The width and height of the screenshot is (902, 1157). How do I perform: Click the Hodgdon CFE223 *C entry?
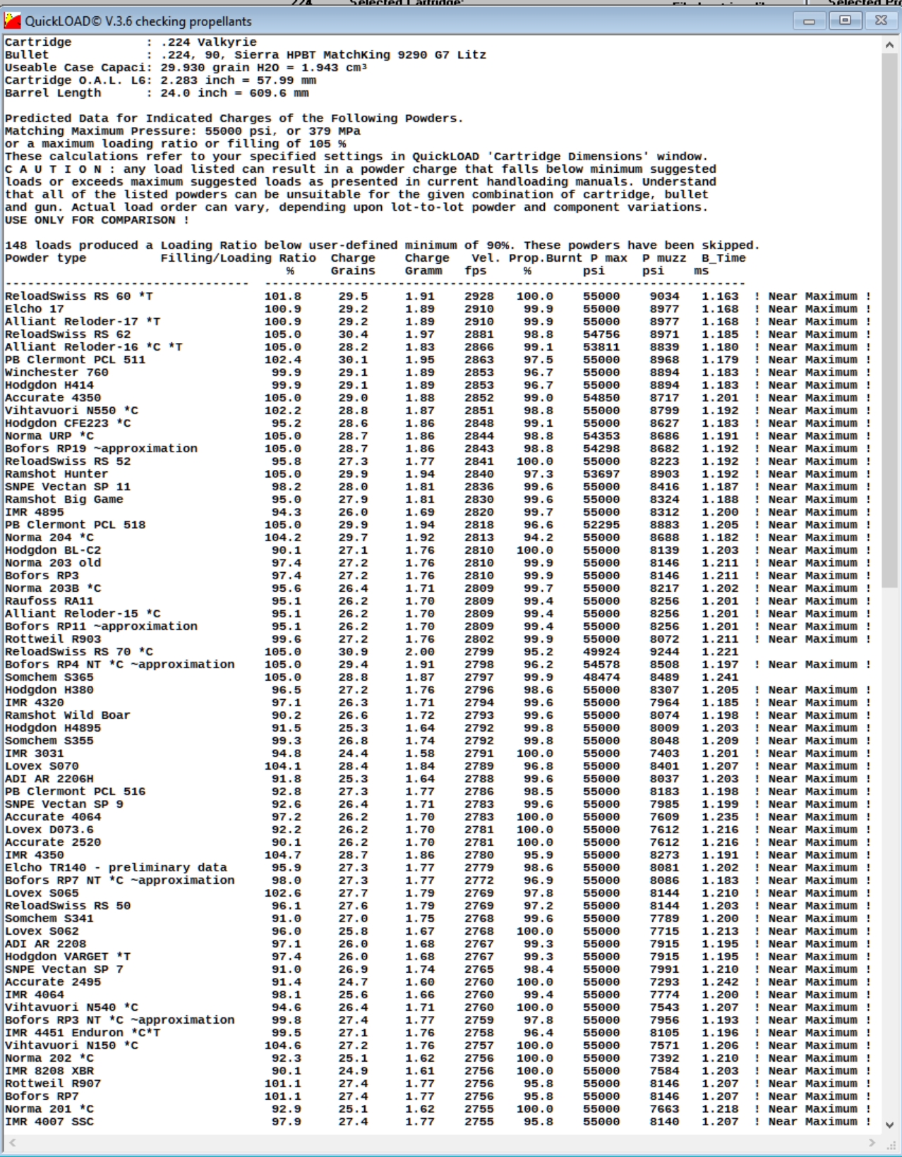click(438, 423)
